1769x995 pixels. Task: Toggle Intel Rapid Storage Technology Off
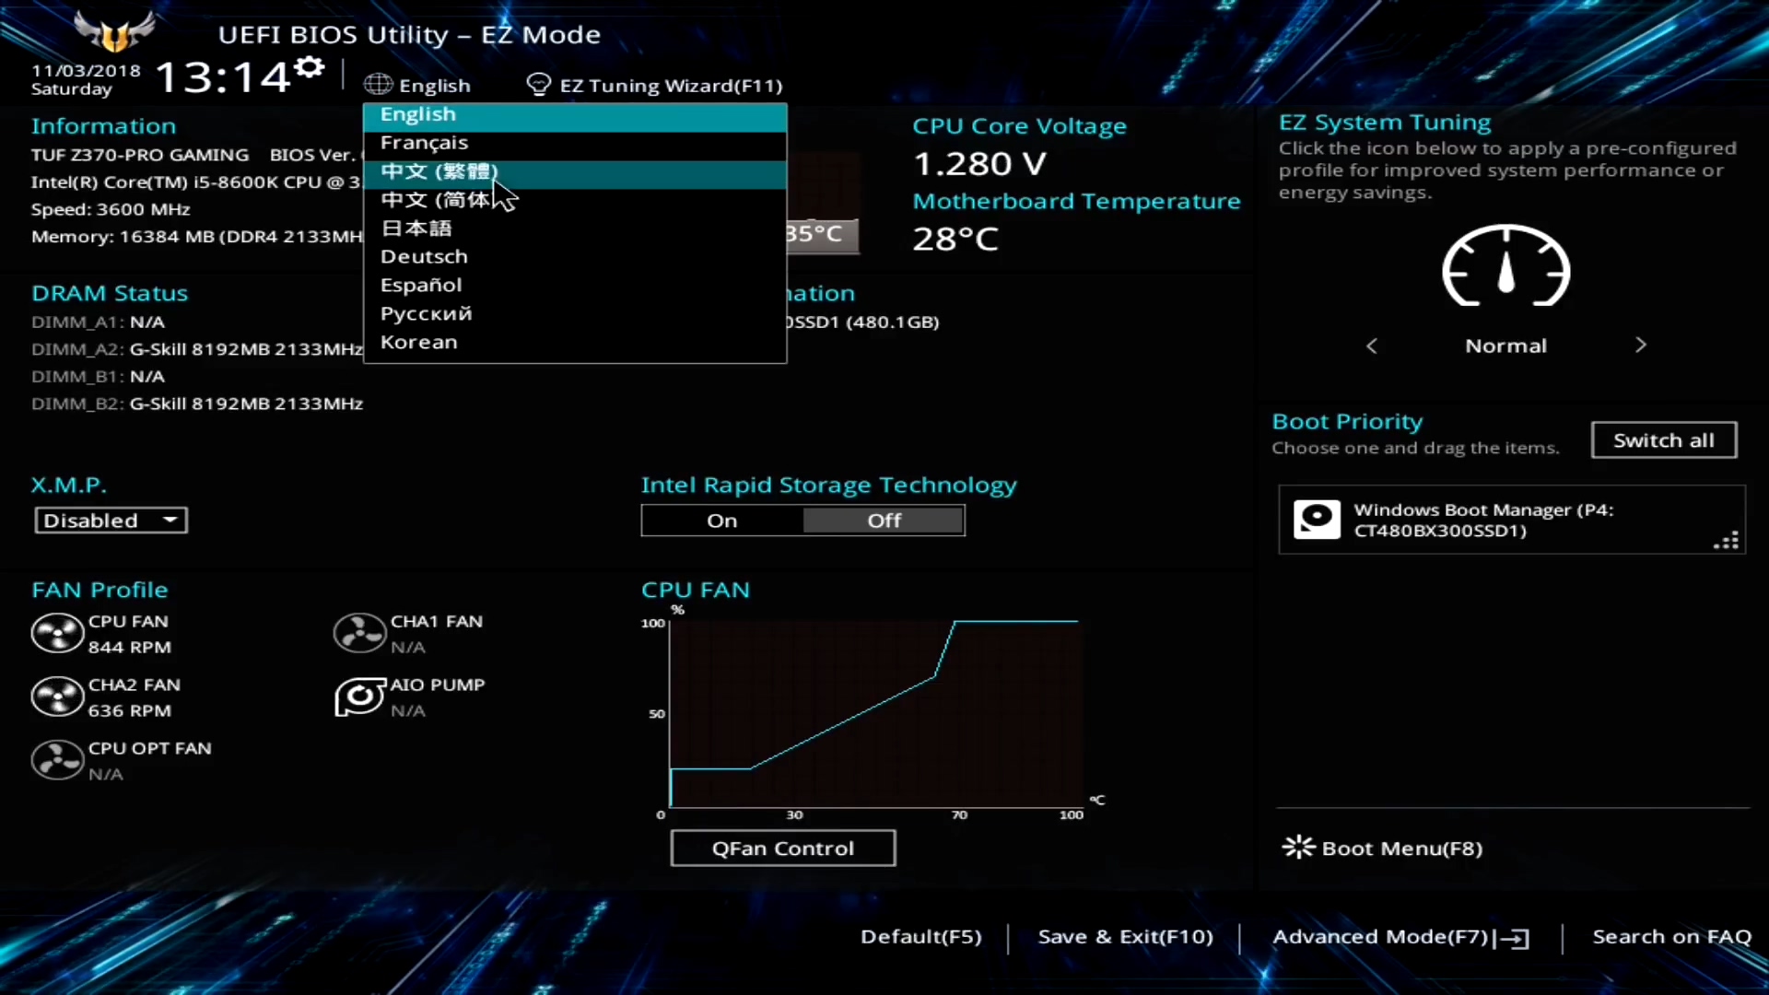click(x=884, y=520)
